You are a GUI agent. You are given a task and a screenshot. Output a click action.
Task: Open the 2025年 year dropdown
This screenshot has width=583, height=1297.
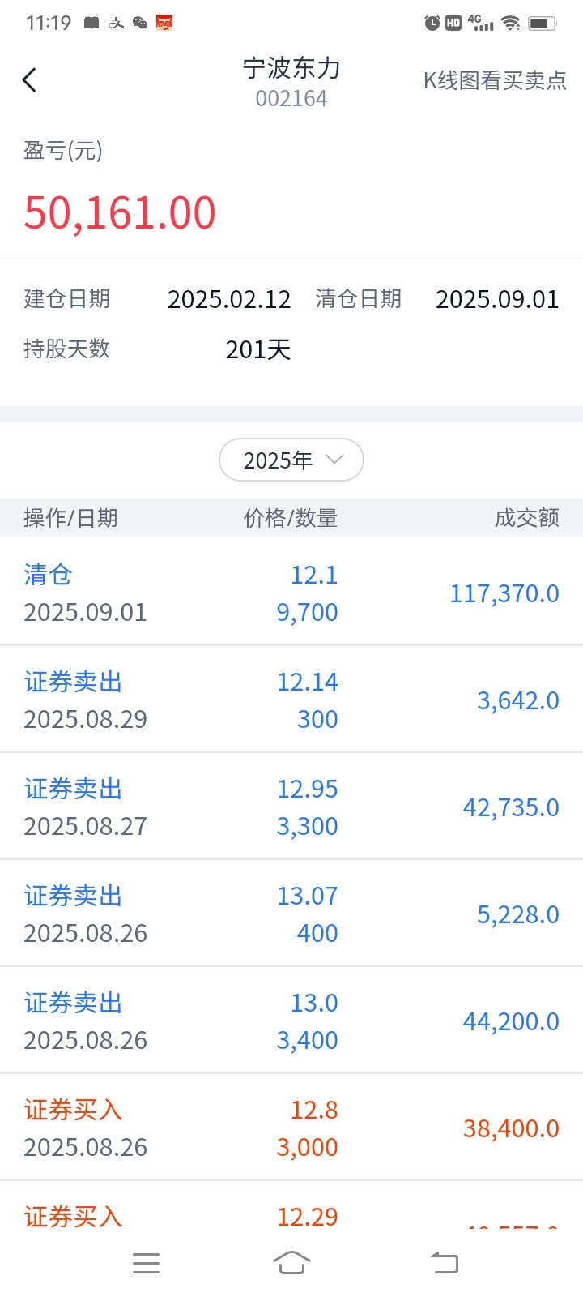[291, 460]
